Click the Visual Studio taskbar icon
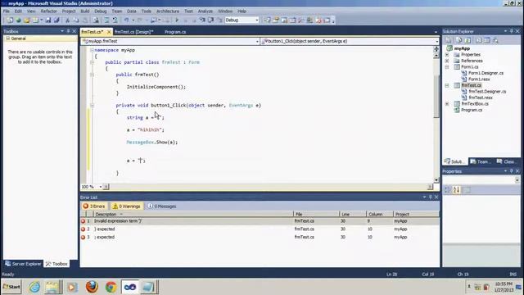Image resolution: width=524 pixels, height=295 pixels. click(x=130, y=287)
